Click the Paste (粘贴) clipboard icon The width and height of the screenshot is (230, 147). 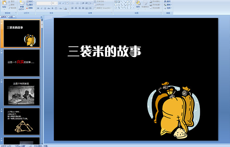click(4, 3)
